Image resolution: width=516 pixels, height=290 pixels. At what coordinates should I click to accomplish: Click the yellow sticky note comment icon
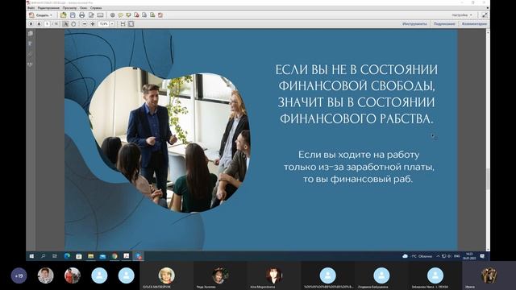click(x=120, y=15)
